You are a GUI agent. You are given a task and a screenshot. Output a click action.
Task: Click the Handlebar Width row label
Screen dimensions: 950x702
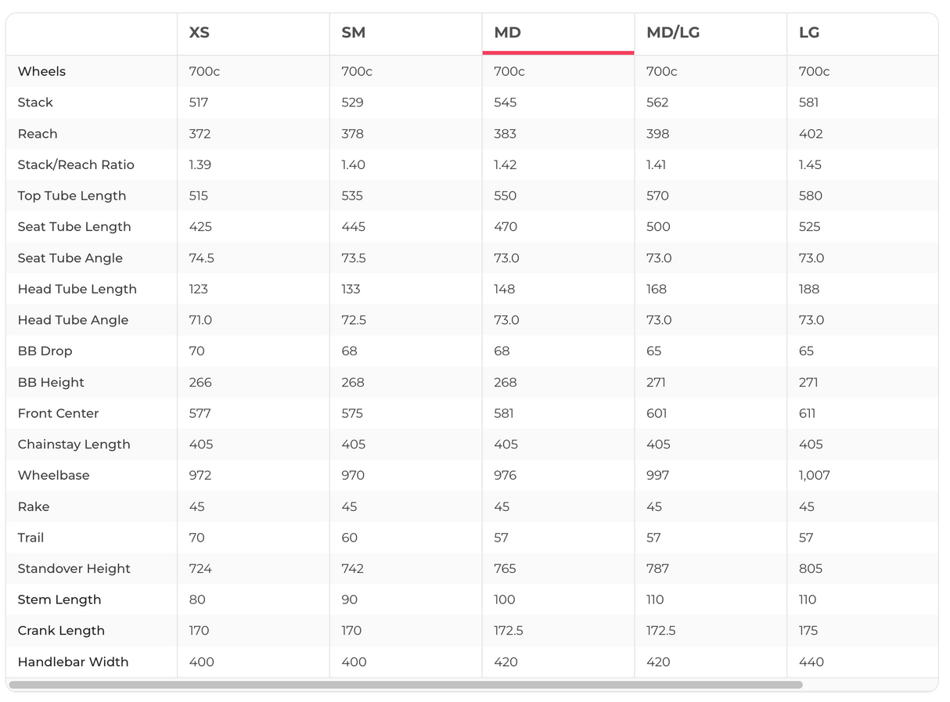(x=73, y=661)
